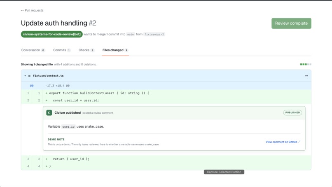Click 'Showing 1 changed file' summary text
Image resolution: width=332 pixels, height=187 pixels.
click(x=37, y=64)
